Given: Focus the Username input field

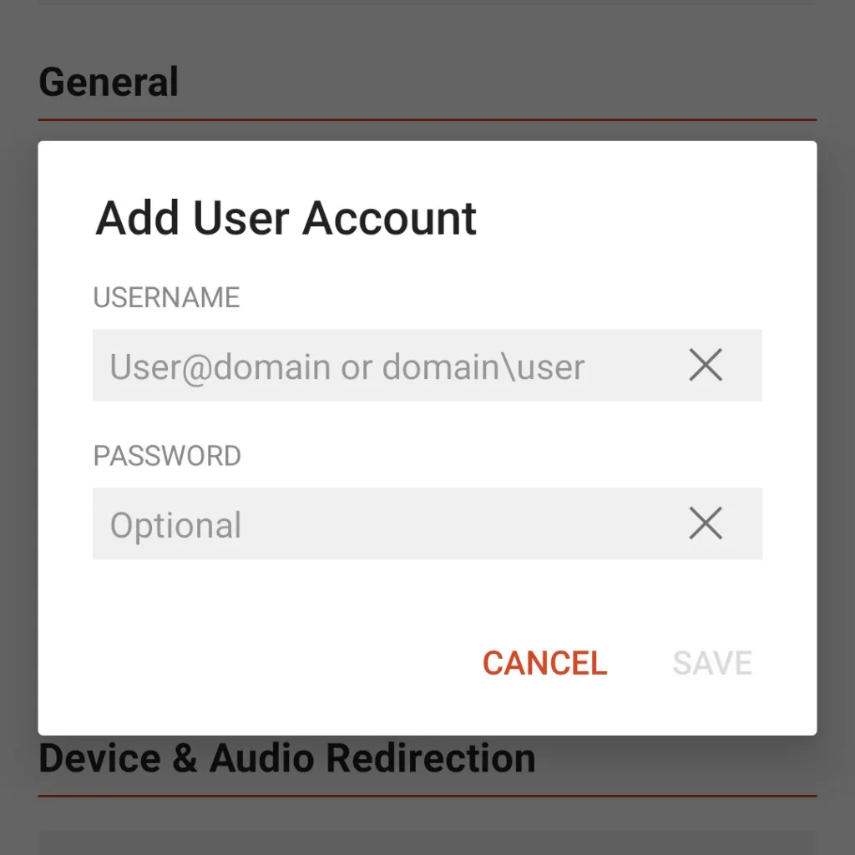Looking at the screenshot, I should pyautogui.click(x=427, y=365).
